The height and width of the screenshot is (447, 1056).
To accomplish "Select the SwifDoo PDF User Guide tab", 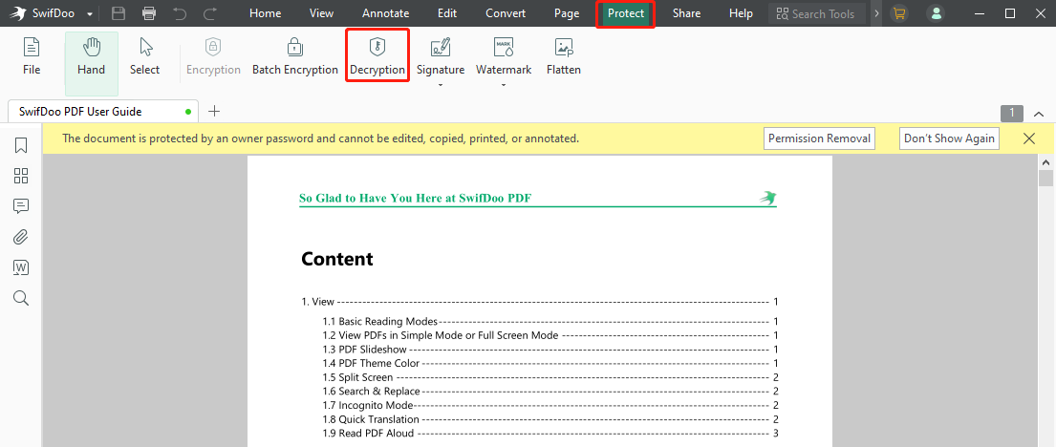I will point(102,111).
